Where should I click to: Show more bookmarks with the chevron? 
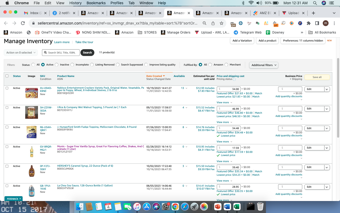pos(302,32)
